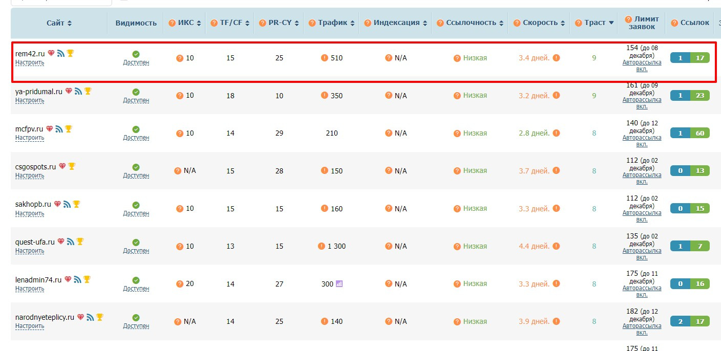Click the PR-CY value 29 for mcfpv.ru

(x=279, y=133)
